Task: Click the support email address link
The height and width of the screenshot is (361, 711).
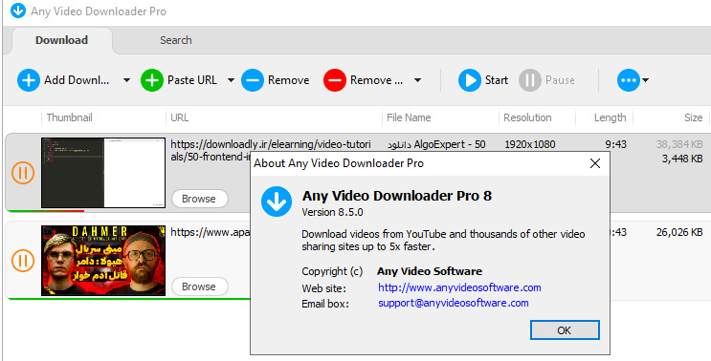Action: point(454,303)
